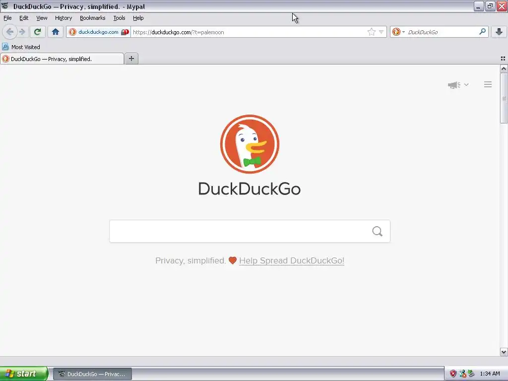Open the File menu
The width and height of the screenshot is (508, 381).
[7, 18]
